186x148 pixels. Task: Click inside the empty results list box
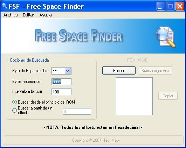[134, 96]
